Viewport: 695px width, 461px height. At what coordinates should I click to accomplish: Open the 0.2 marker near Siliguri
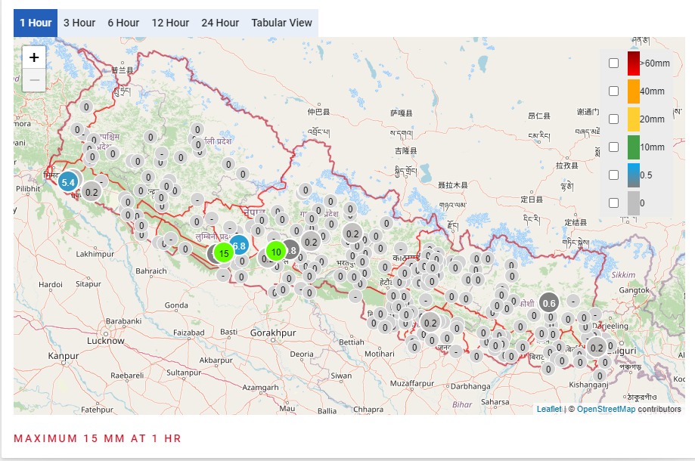(x=597, y=348)
